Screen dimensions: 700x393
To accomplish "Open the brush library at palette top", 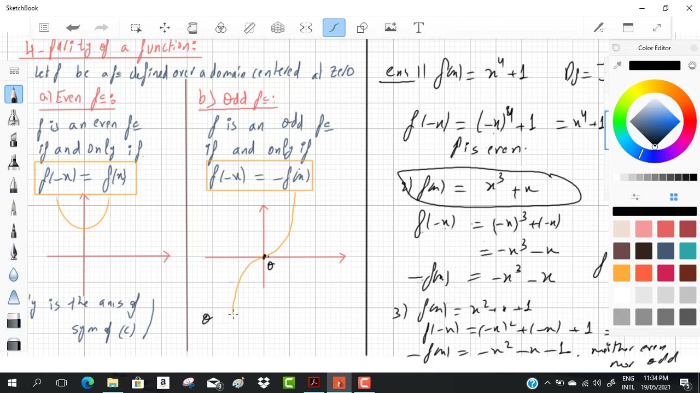I will (x=14, y=71).
